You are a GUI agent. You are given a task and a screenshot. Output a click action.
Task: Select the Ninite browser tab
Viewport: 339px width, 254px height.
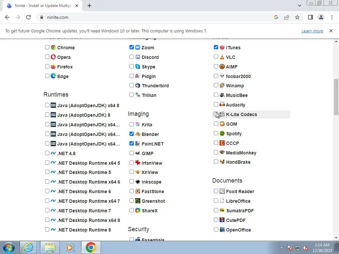coord(42,6)
